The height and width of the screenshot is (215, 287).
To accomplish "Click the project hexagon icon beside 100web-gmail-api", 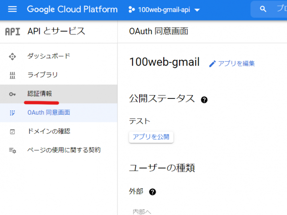I will click(132, 10).
